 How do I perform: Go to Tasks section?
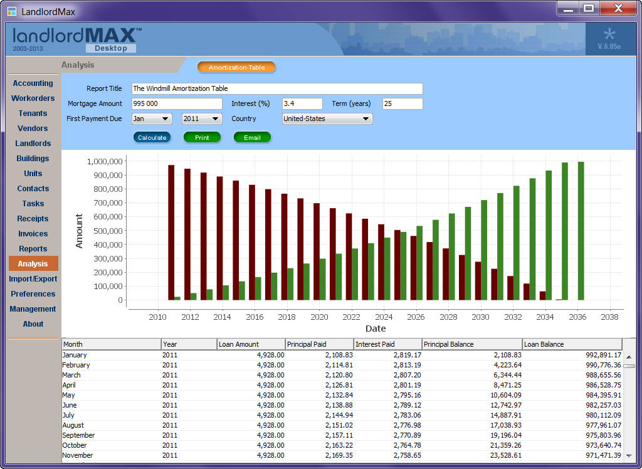coord(33,204)
